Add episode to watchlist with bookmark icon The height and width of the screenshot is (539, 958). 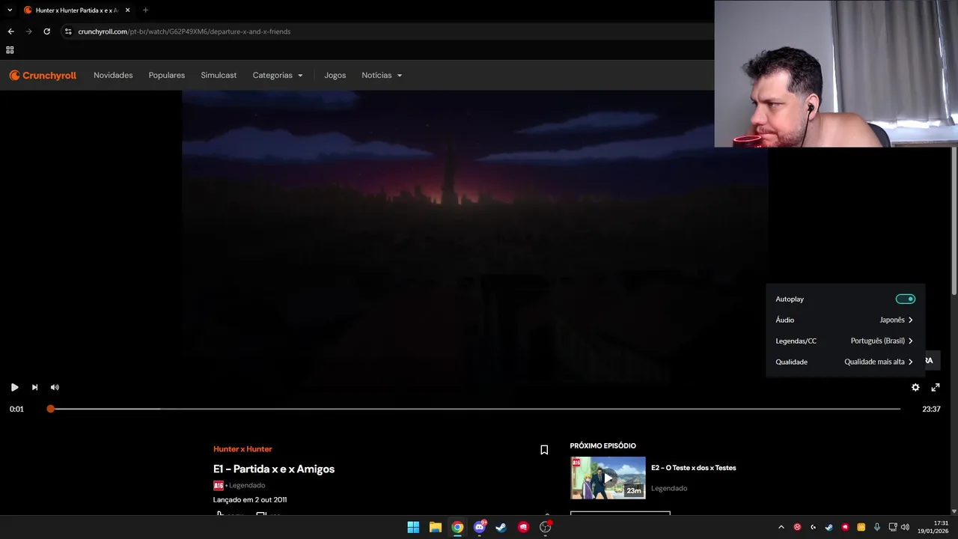click(544, 450)
